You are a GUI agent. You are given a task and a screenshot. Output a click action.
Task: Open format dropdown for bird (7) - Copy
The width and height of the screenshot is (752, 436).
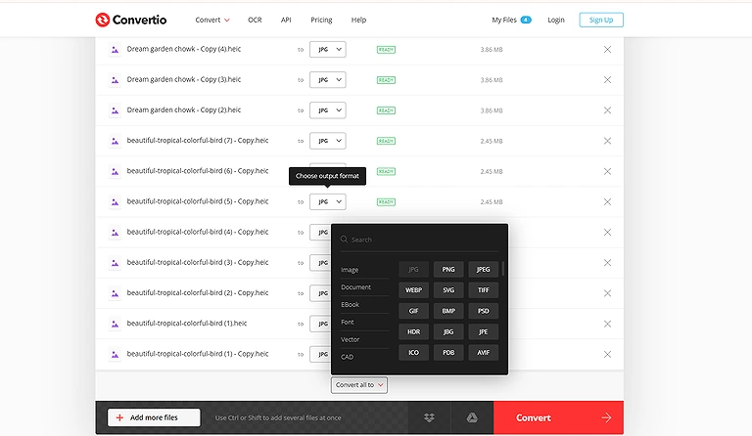tap(328, 141)
